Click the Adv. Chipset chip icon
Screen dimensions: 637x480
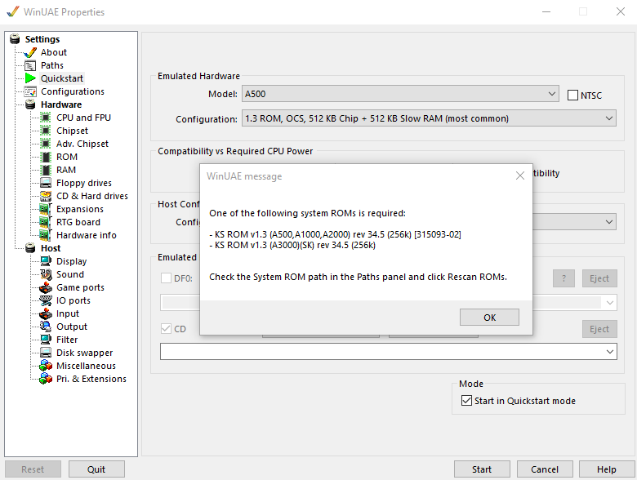[x=46, y=144]
